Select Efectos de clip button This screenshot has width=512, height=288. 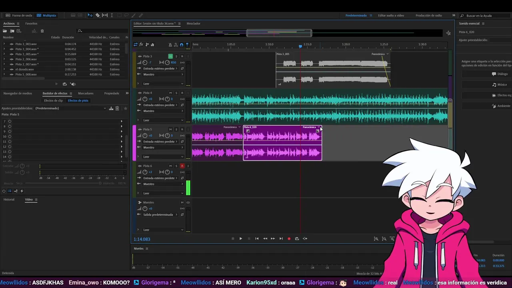53,100
